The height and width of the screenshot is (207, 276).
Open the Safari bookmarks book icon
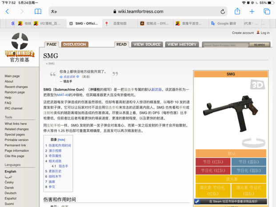point(38,12)
